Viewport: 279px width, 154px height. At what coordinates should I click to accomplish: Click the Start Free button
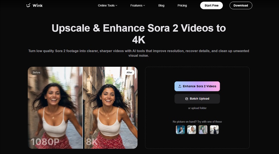[x=211, y=6]
